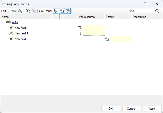Click the Apply button
The width and height of the screenshot is (163, 113).
coord(152,109)
